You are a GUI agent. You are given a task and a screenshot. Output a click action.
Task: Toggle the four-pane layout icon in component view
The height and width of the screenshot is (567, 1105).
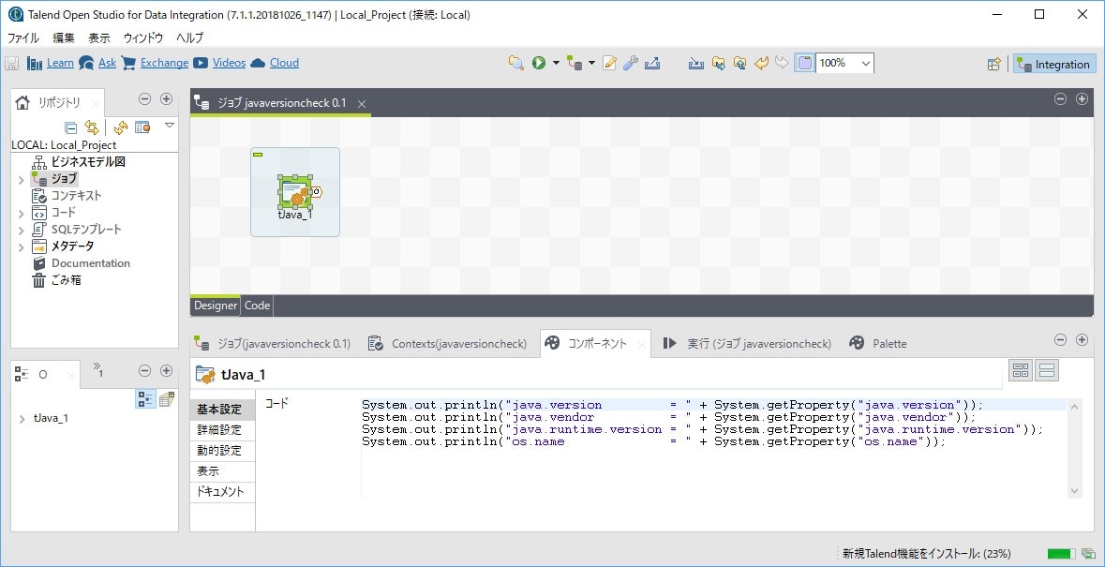click(1021, 370)
